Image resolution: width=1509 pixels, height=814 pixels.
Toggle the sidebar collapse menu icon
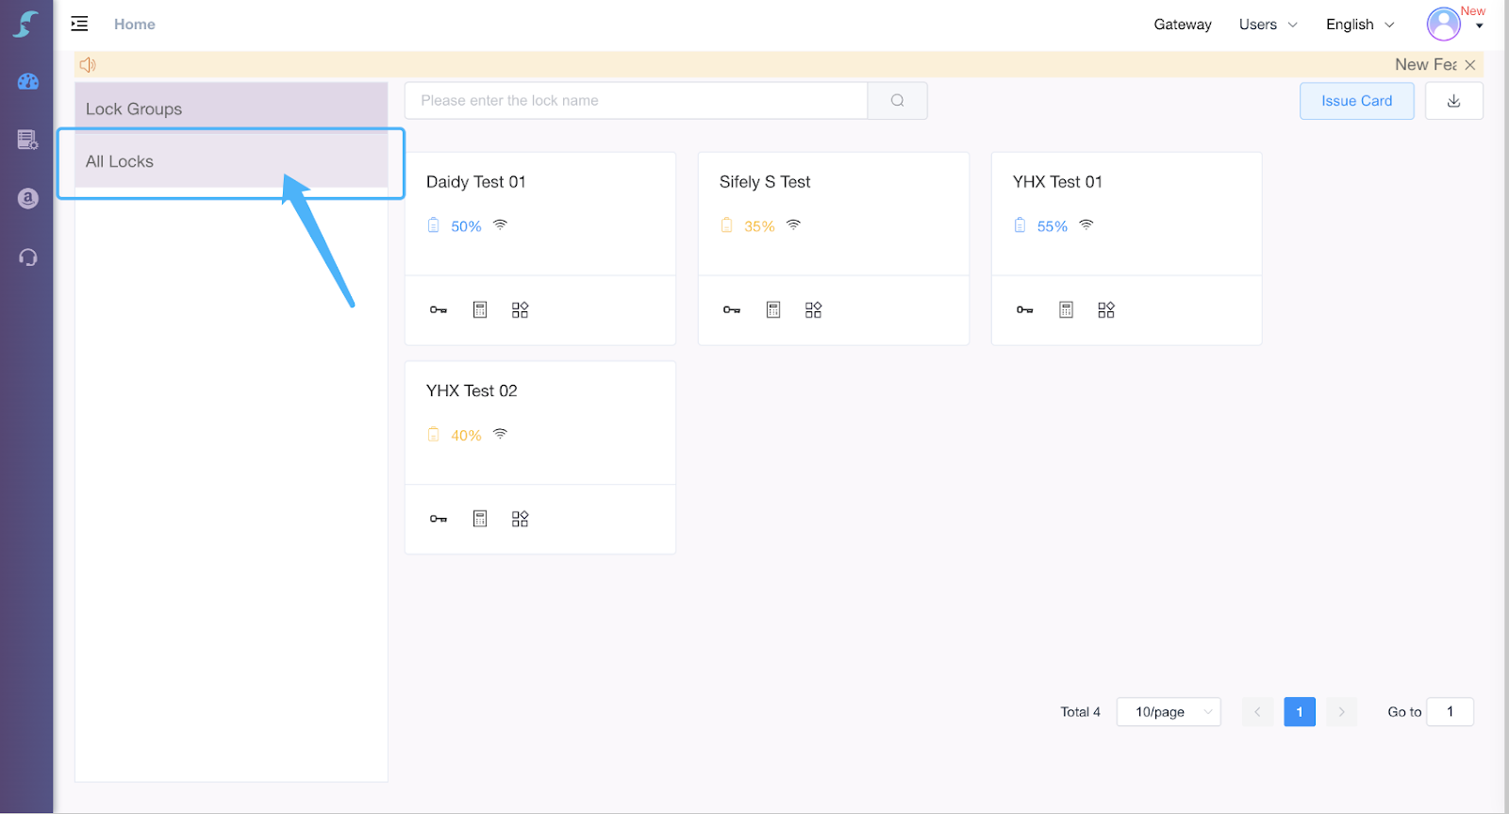point(79,24)
